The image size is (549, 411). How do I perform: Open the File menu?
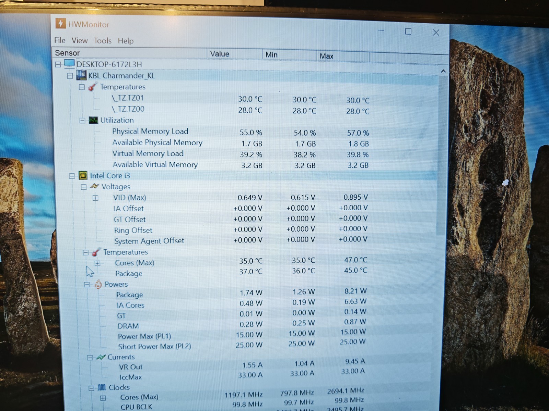point(60,40)
